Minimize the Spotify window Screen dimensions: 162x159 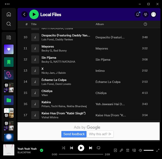point(140,4)
